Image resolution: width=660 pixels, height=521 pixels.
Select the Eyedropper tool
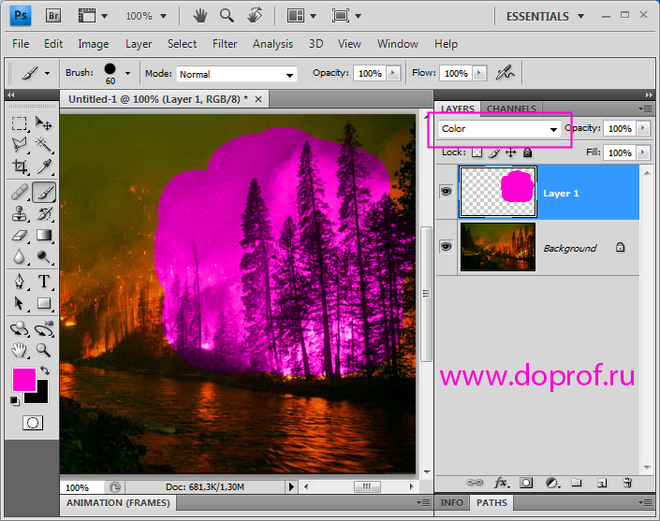click(44, 166)
